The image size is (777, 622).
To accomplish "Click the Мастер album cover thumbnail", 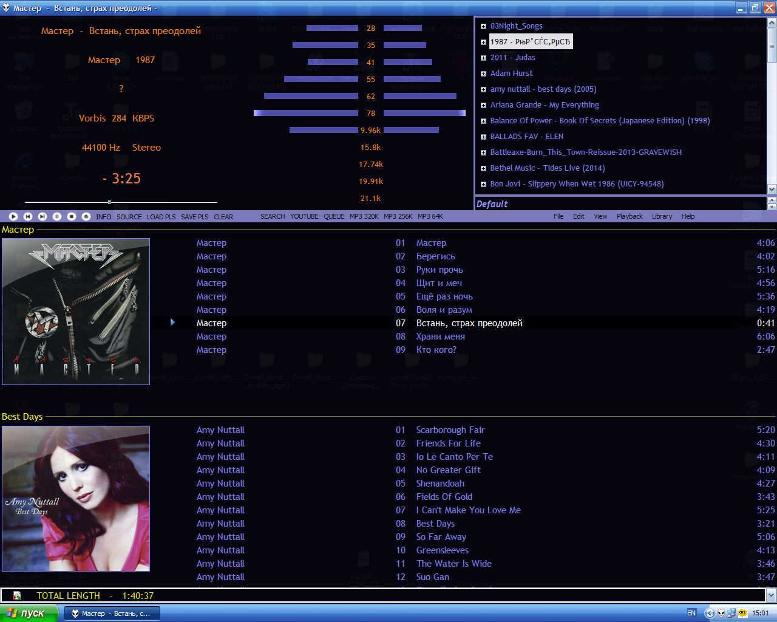I will tap(76, 312).
